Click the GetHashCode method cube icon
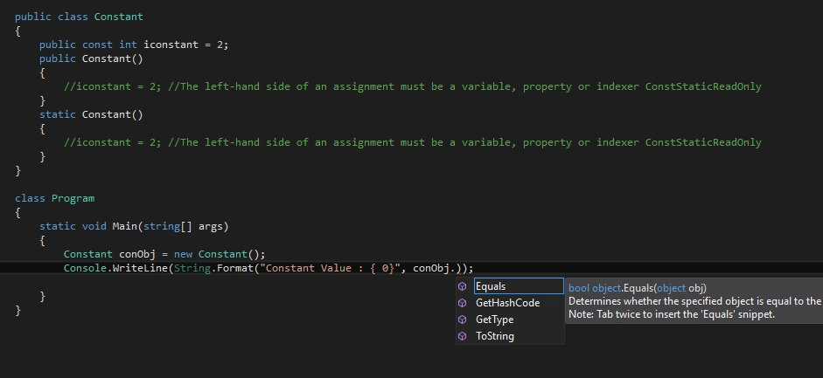Screen dimensions: 823x378 [463, 303]
